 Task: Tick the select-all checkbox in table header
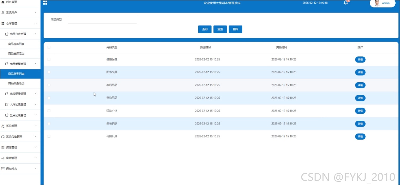[49, 47]
